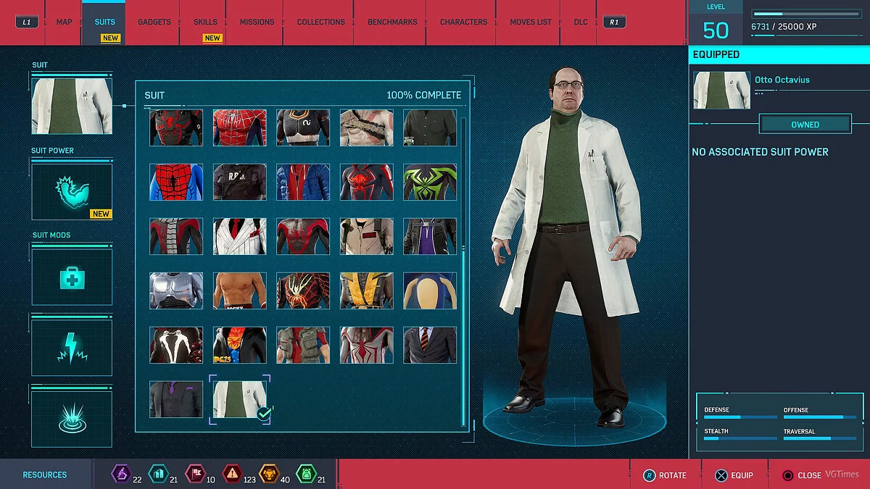Click the purple resource token icon
The image size is (870, 489).
pos(120,474)
